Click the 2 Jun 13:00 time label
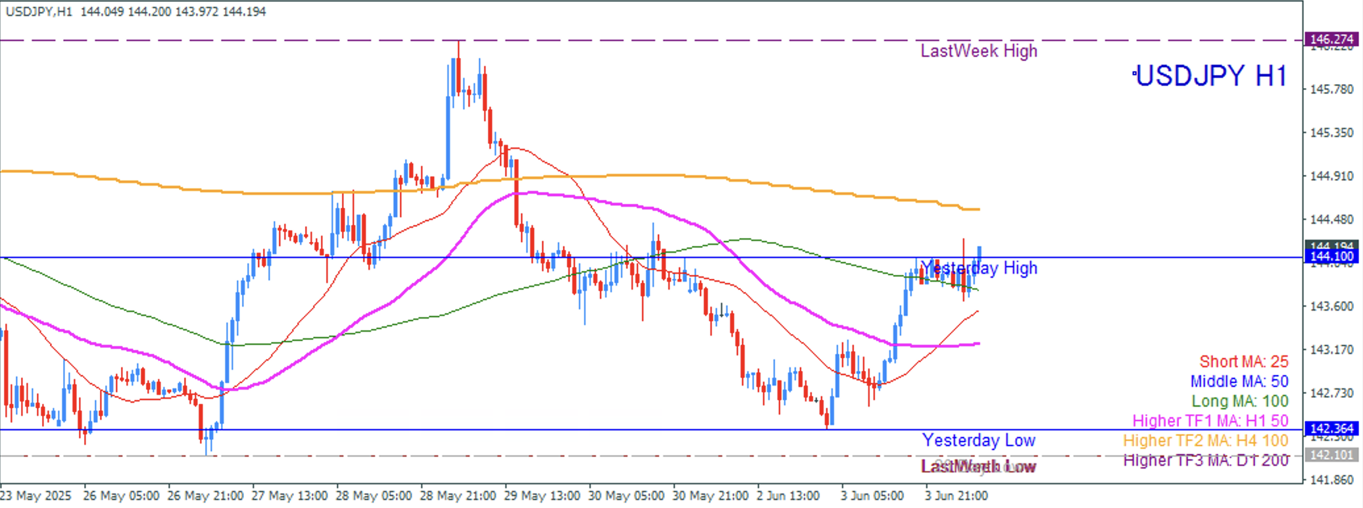Viewport: 1363px width, 508px height. pos(787,495)
